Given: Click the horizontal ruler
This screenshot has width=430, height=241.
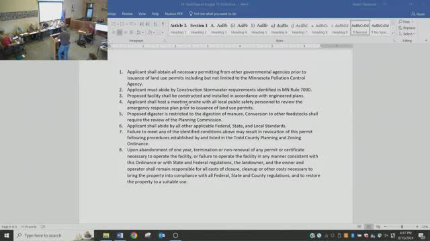Looking at the screenshot, I should coord(230,46).
